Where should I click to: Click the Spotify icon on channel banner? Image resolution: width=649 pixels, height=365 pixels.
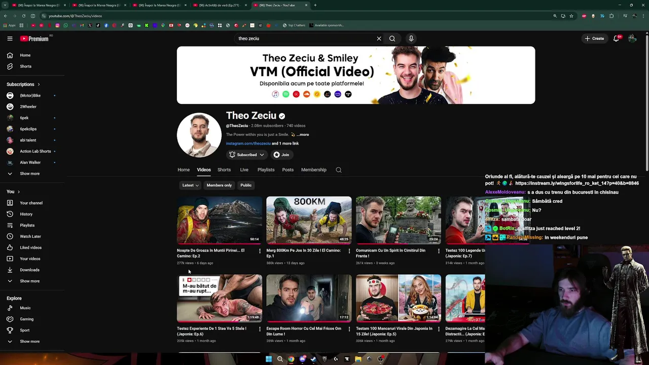coord(286,94)
